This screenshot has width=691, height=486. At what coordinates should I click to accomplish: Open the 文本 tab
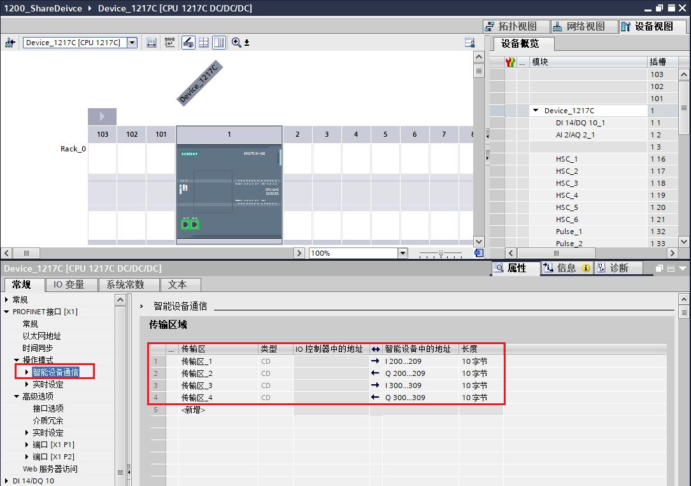181,285
